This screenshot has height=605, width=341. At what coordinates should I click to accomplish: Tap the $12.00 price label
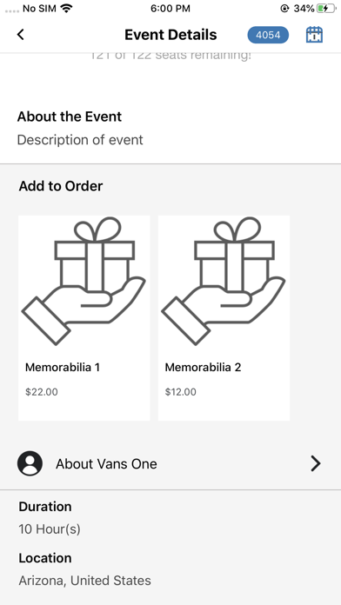(181, 392)
